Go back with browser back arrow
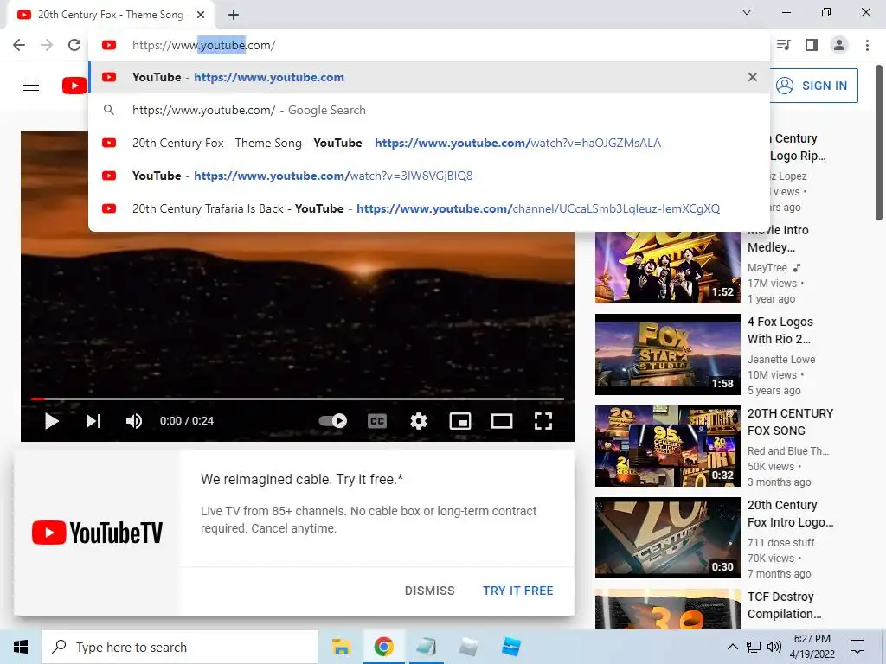Image resolution: width=886 pixels, height=664 pixels. pos(19,45)
